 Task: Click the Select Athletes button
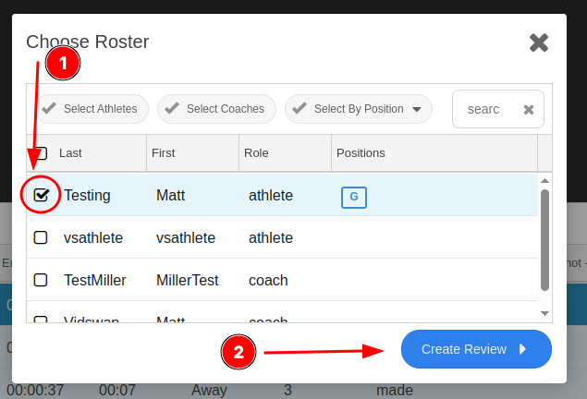coord(92,109)
